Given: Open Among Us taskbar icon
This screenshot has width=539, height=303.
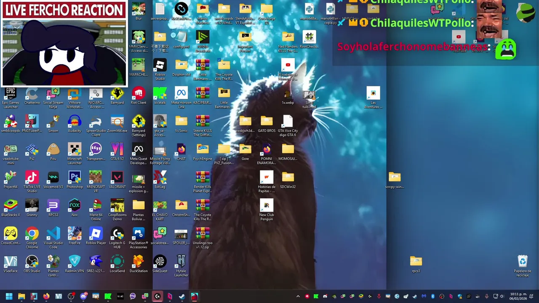Looking at the screenshot, I should pos(195,297).
